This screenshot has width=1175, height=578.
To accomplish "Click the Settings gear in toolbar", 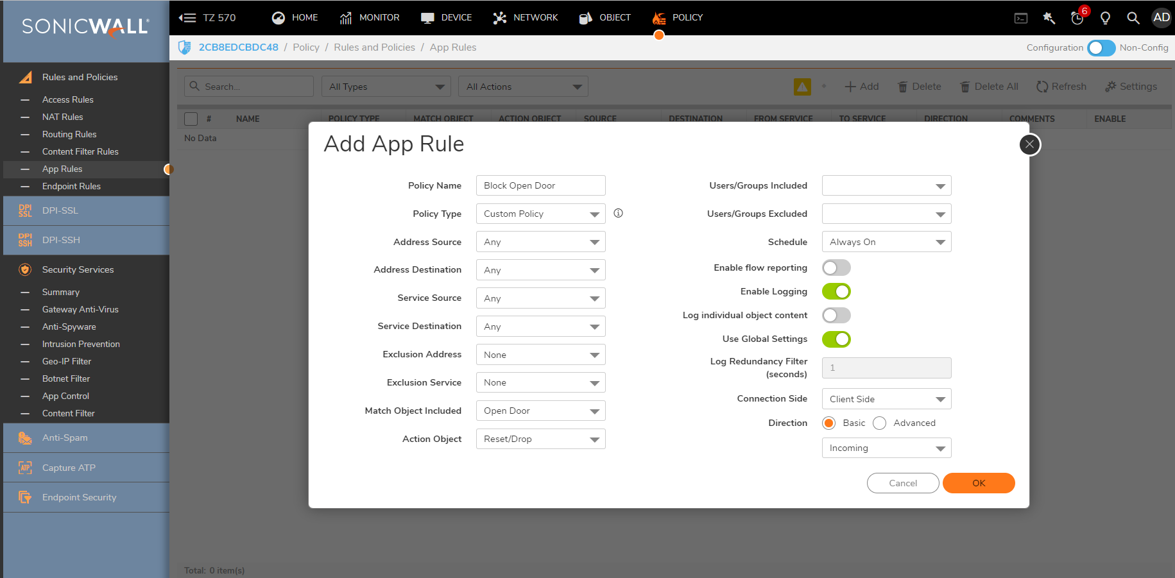I will 1110,87.
